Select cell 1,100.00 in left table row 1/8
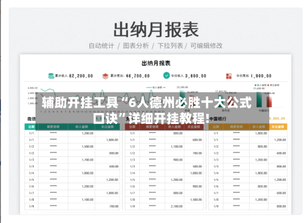The image size is (306, 223). (88, 200)
